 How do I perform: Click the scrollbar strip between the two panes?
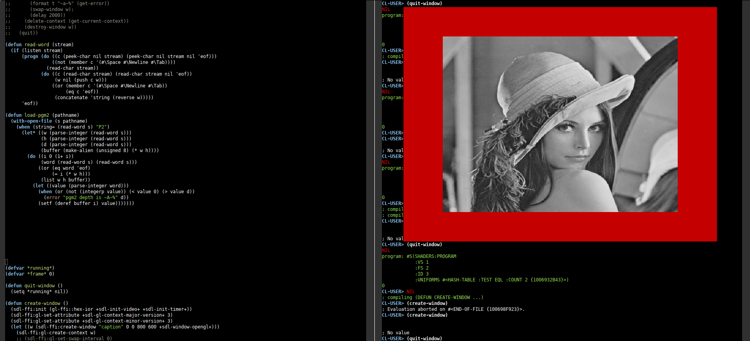(x=370, y=170)
